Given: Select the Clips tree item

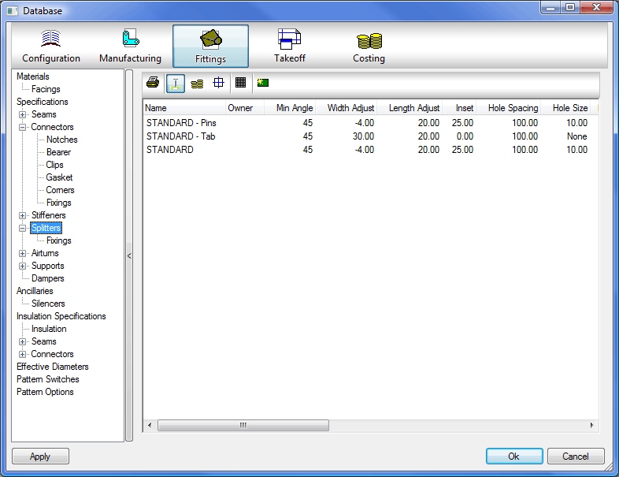Looking at the screenshot, I should [54, 165].
